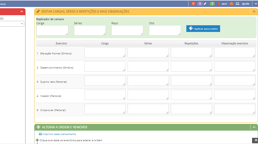
Task: Click the green 3 counter badge
Action: coord(212,4)
